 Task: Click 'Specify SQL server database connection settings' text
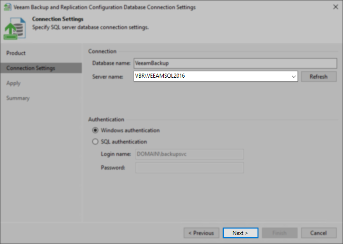point(91,27)
